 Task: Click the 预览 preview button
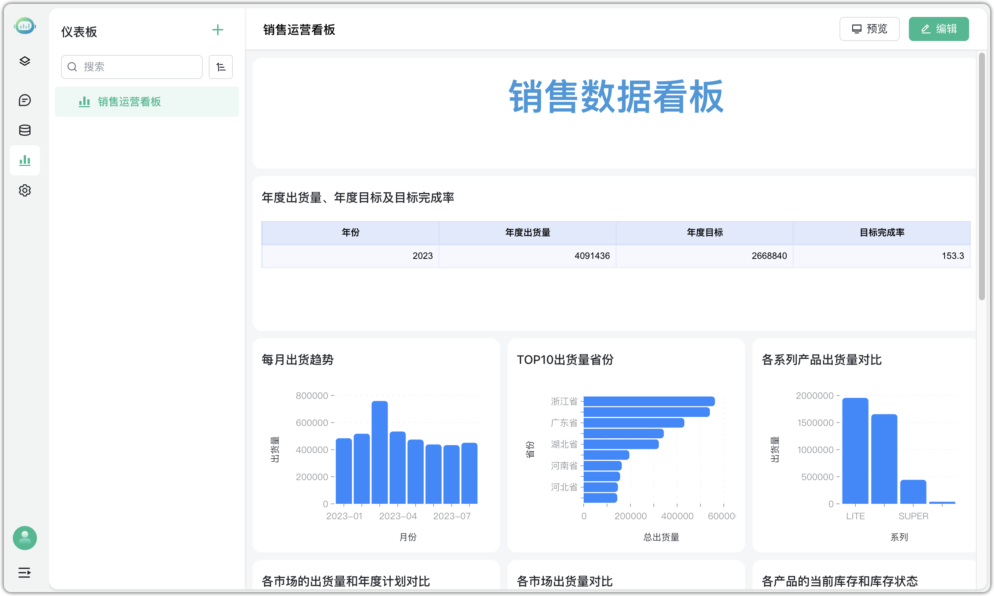(869, 29)
